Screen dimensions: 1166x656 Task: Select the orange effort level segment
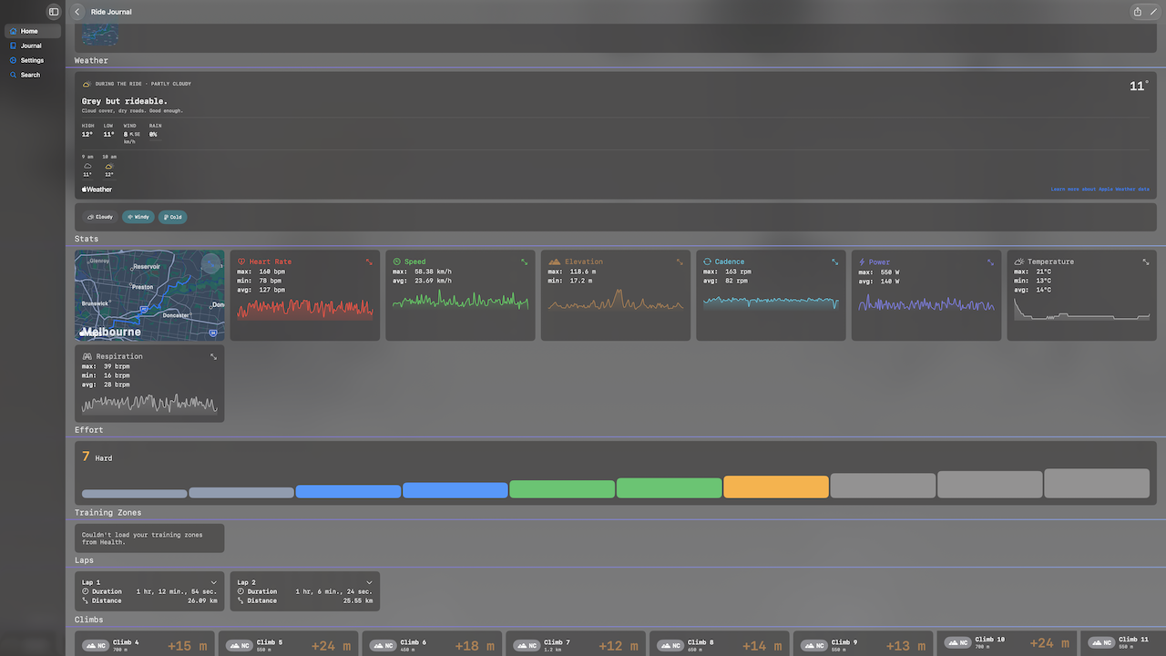776,487
